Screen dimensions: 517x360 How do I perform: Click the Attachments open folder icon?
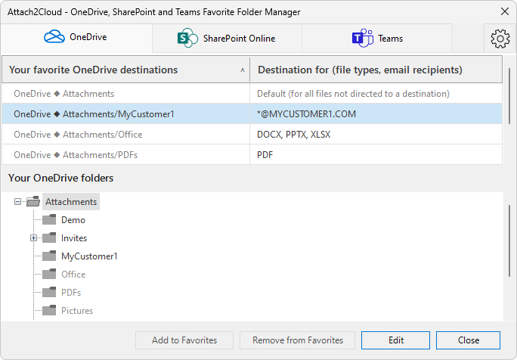pos(33,201)
